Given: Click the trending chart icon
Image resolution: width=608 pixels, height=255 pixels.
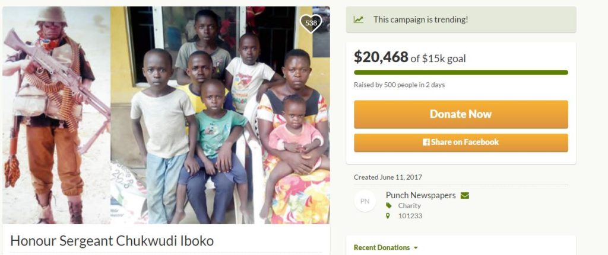Looking at the screenshot, I should [x=359, y=20].
